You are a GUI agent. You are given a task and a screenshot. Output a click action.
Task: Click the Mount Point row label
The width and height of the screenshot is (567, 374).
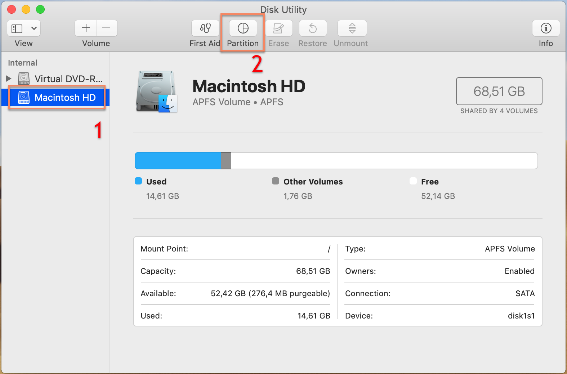(x=164, y=249)
